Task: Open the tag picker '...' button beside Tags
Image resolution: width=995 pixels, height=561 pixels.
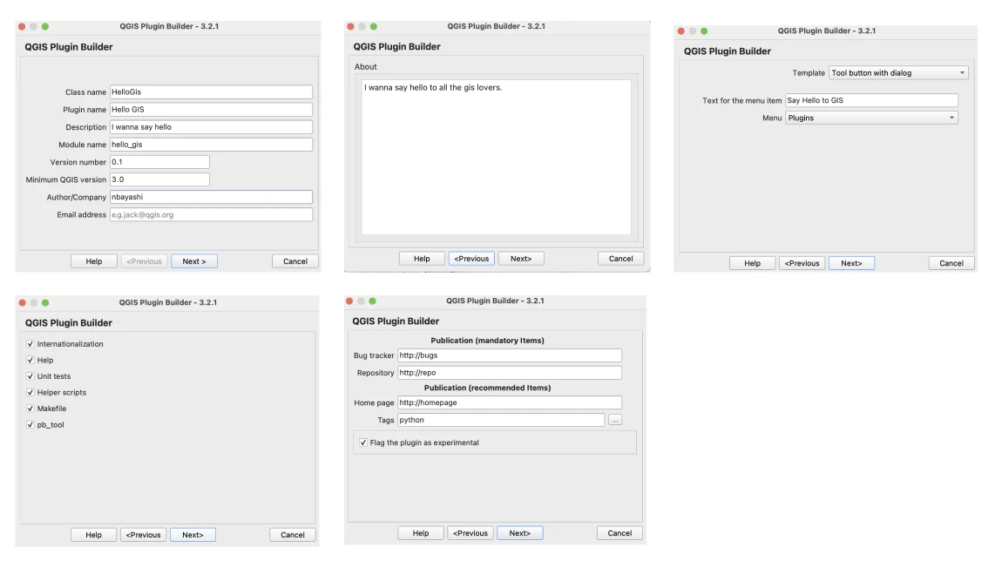Action: [615, 420]
